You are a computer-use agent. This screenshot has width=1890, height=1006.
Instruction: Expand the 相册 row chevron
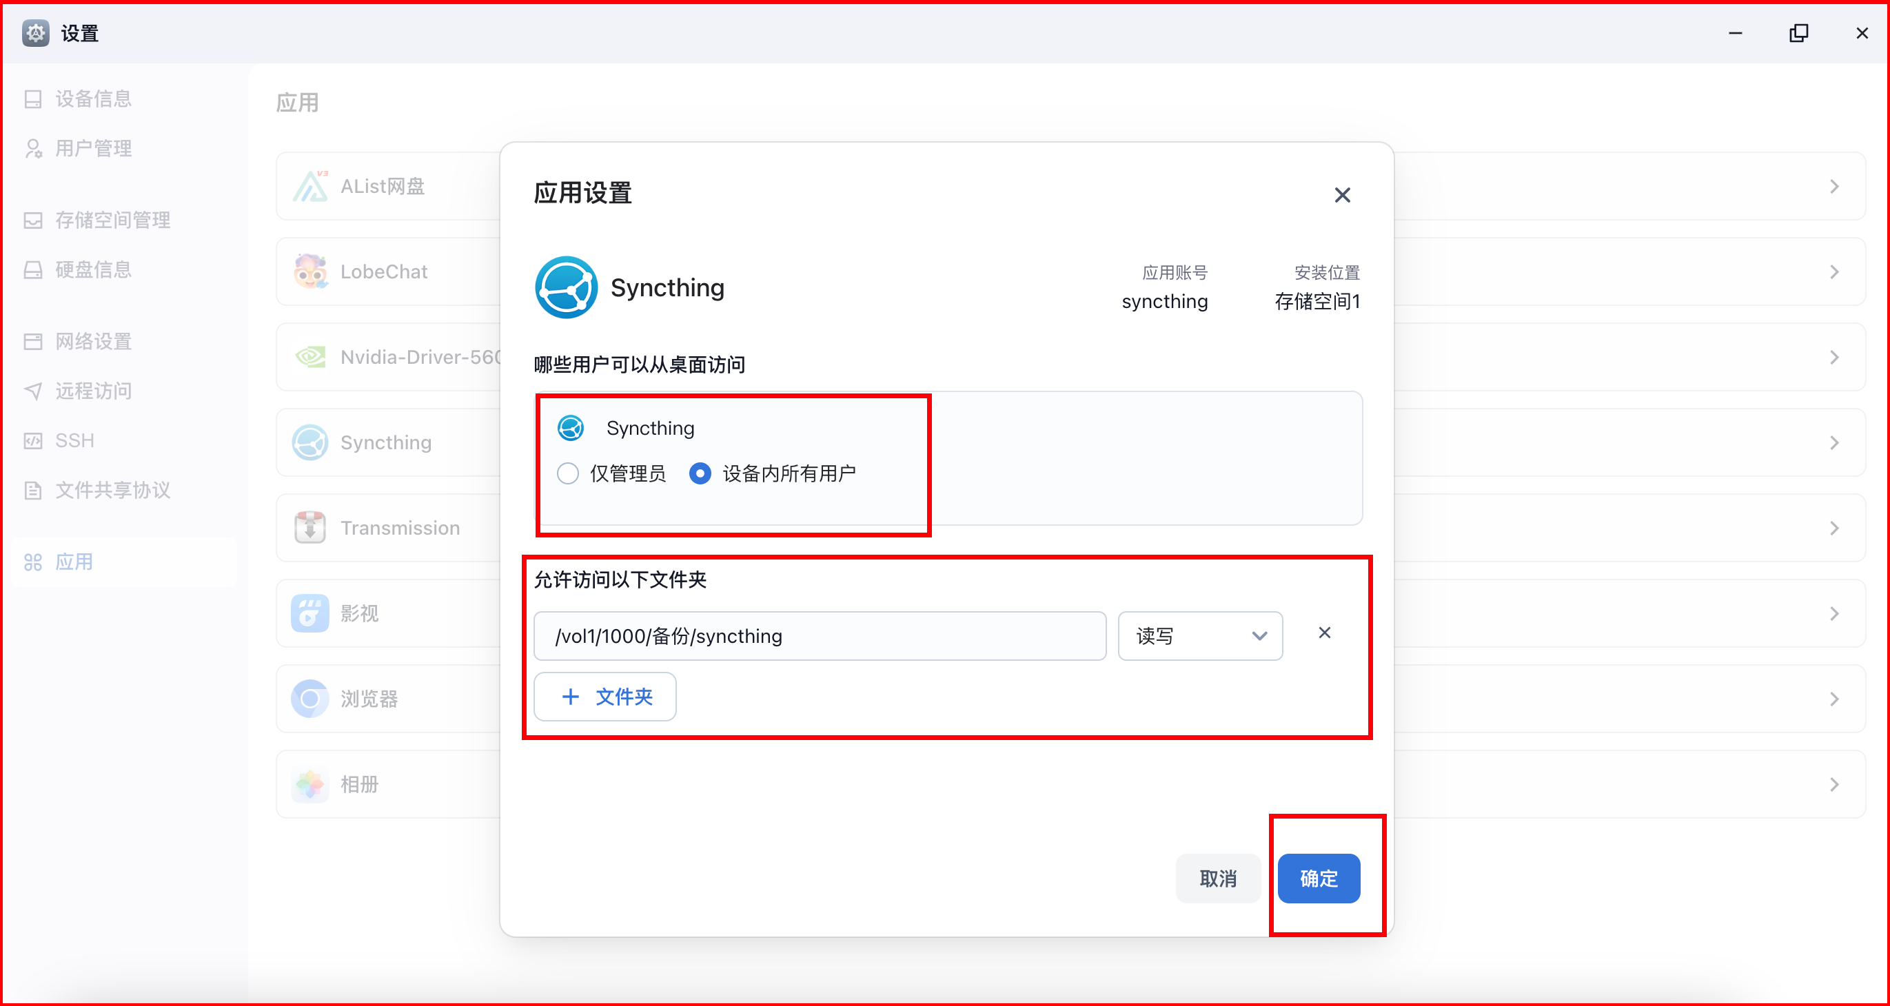[x=1834, y=785]
